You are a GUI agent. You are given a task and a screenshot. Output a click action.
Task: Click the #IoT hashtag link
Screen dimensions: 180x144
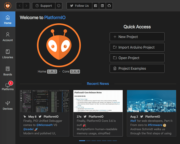click(133, 121)
